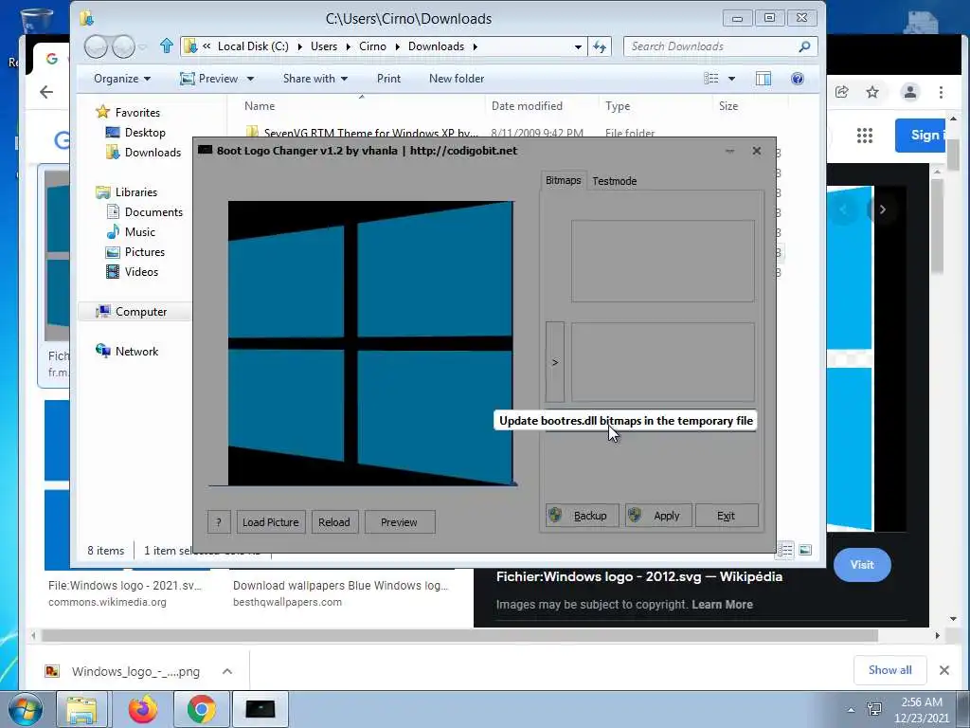Select Network in navigation pane

pyautogui.click(x=136, y=351)
